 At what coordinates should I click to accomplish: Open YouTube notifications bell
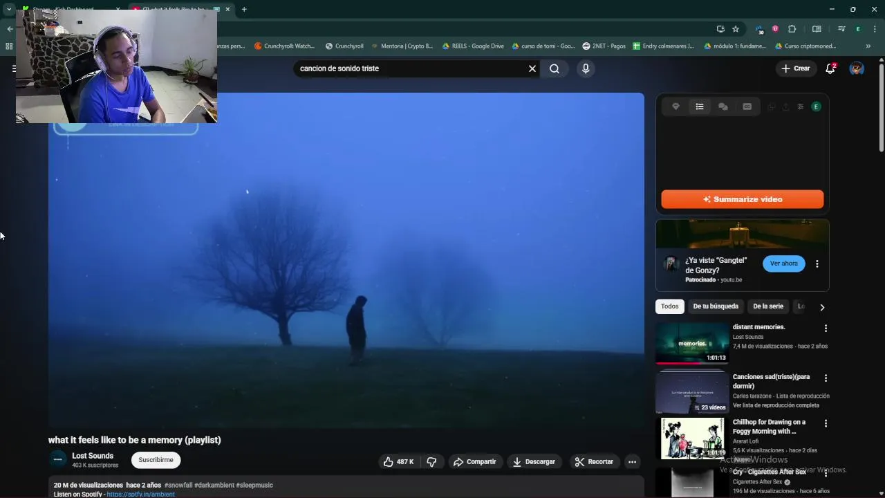point(830,68)
